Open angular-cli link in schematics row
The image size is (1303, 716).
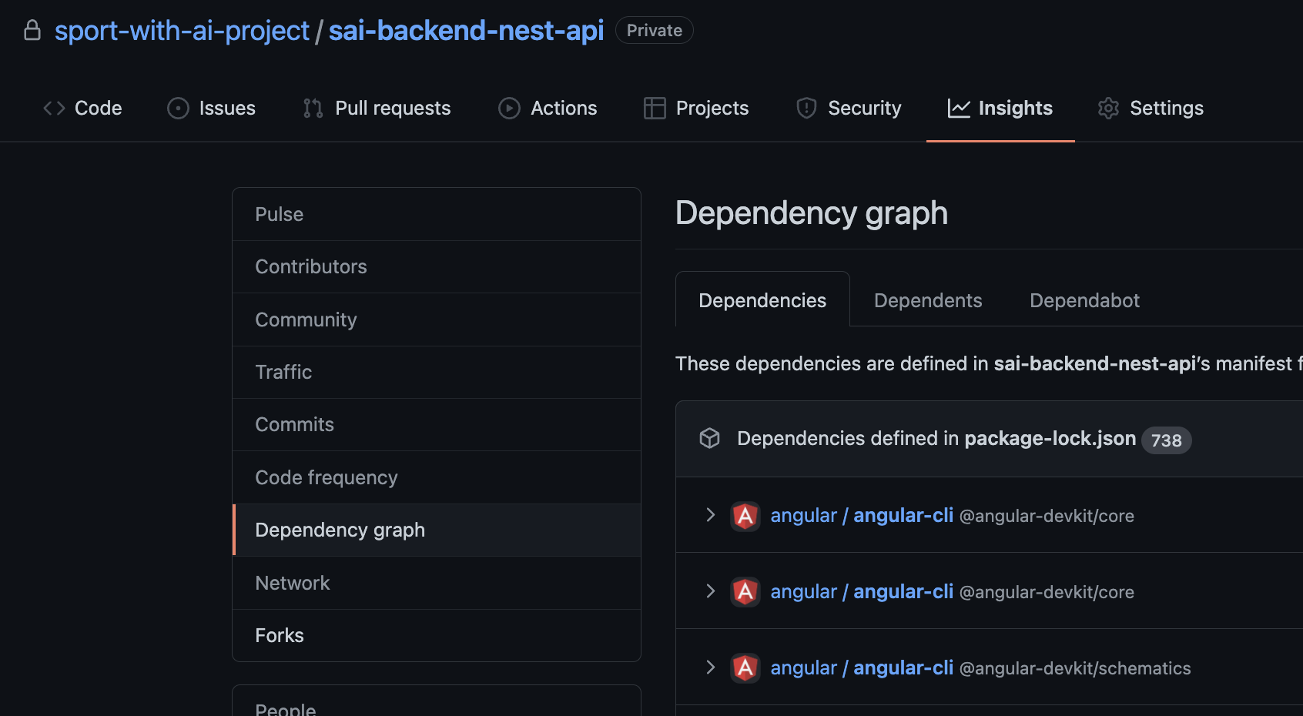click(903, 667)
